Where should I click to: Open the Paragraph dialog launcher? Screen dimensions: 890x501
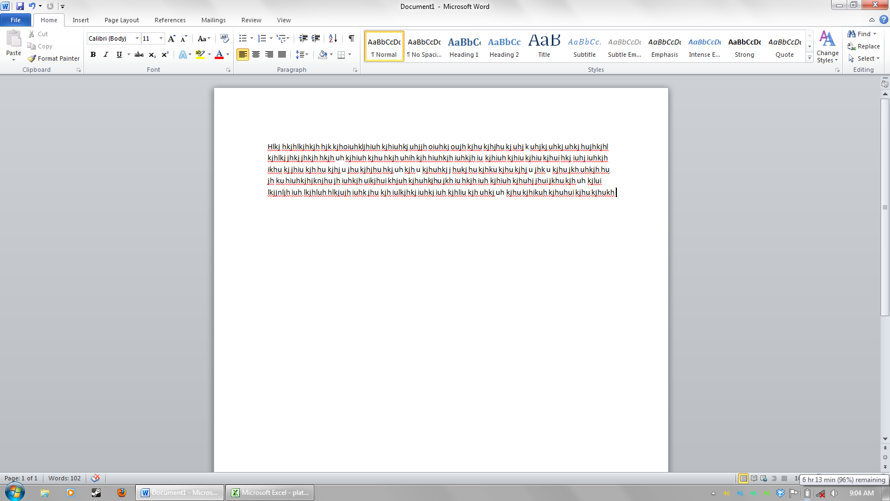[355, 70]
